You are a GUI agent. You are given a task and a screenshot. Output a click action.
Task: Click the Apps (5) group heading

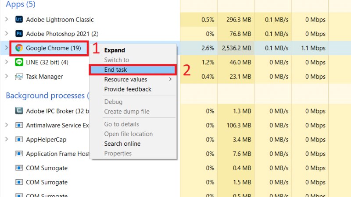[x=21, y=4]
